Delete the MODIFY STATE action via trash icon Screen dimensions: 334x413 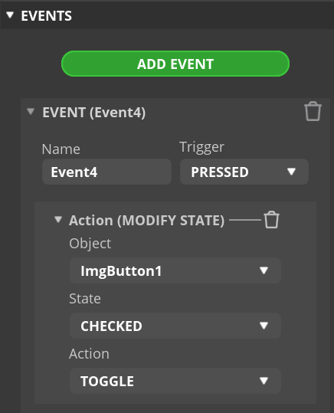tap(271, 219)
